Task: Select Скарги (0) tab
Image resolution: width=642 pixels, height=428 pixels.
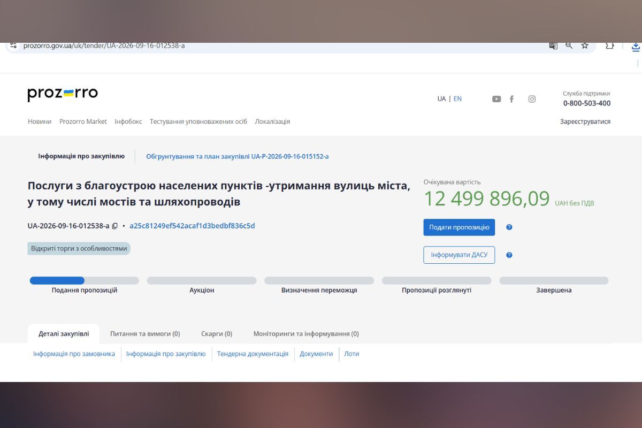Action: [217, 334]
